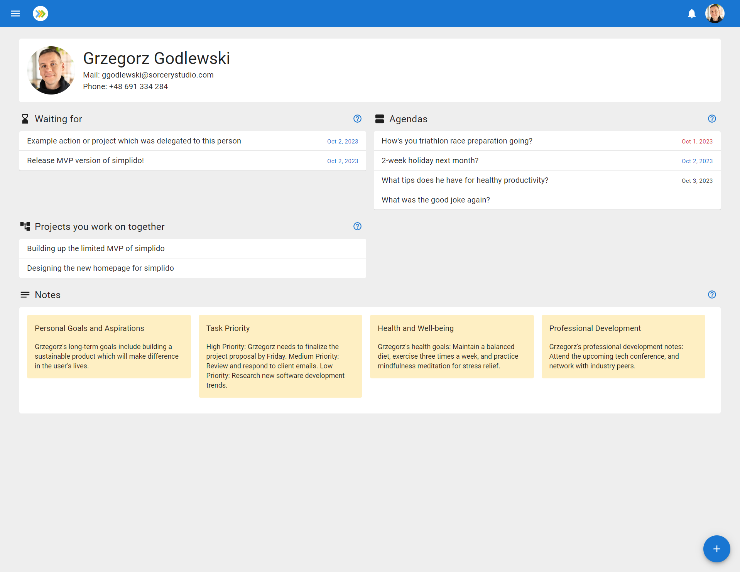Click the Agendas section icon
The height and width of the screenshot is (572, 740).
coord(380,119)
